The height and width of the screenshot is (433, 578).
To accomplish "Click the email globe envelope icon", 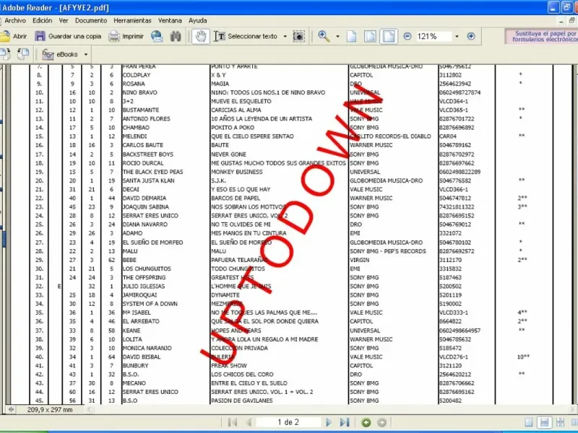I will (157, 36).
